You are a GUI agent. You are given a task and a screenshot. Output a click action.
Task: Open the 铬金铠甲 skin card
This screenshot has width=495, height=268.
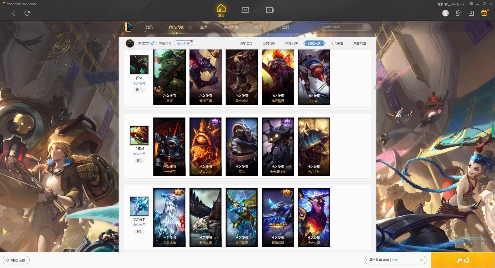click(x=169, y=147)
